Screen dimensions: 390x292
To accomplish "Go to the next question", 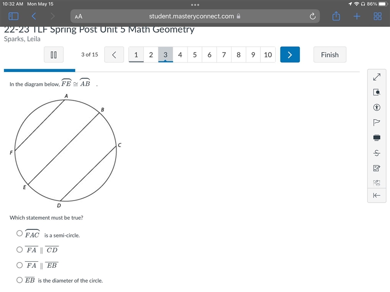I will click(290, 55).
